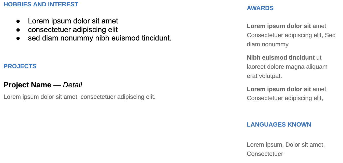Image resolution: width=343 pixels, height=163 pixels.
Task: Click 'Lorem ipsum, Dolor sit amet,' languages text
Action: click(x=286, y=145)
